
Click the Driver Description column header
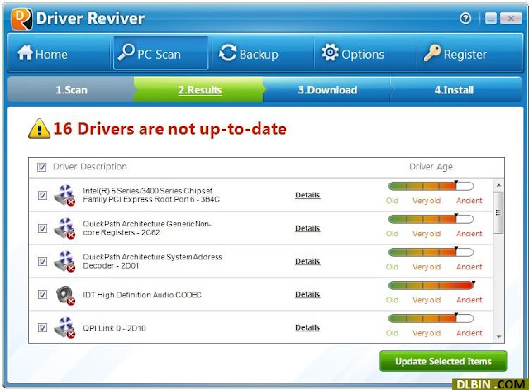90,167
